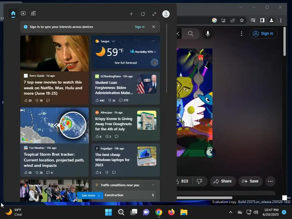The height and width of the screenshot is (219, 292).
Task: Open Humidity 92% details
Action: pos(143,52)
